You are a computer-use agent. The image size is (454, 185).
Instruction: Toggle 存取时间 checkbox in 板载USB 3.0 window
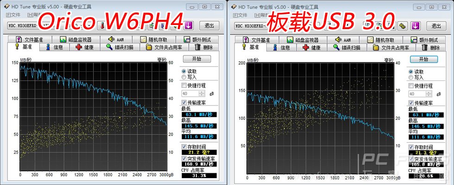411,147
